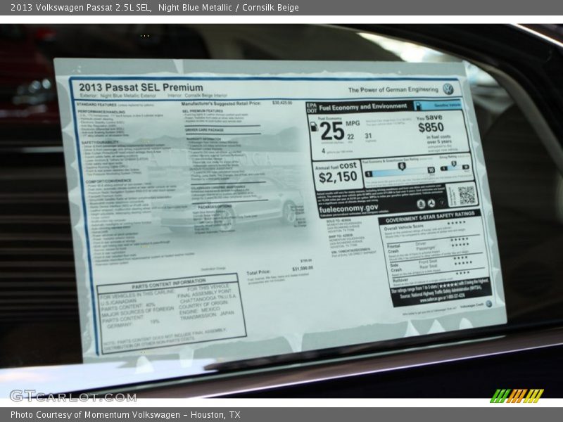
Task: Click the 'Side Crash' rating label
Action: [x=396, y=268]
